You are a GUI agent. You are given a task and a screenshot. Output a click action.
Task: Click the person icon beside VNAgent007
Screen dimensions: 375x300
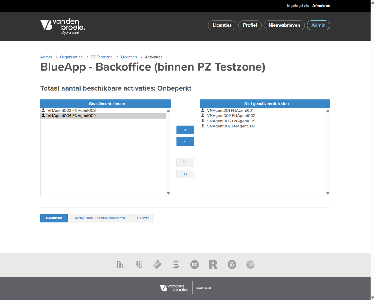pyautogui.click(x=203, y=126)
